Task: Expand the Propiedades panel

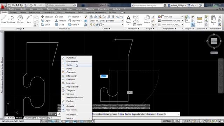Action: (169, 29)
